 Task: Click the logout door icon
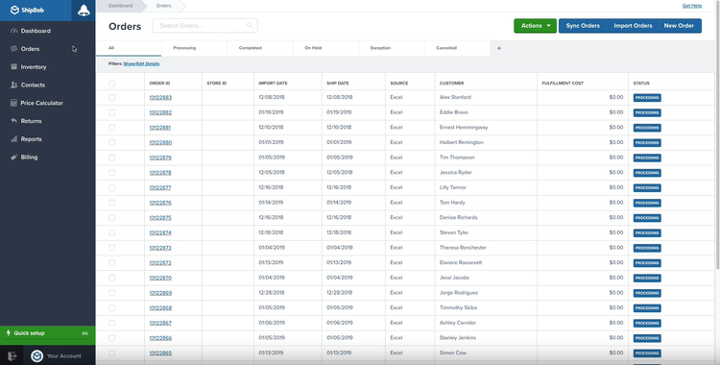click(12, 355)
